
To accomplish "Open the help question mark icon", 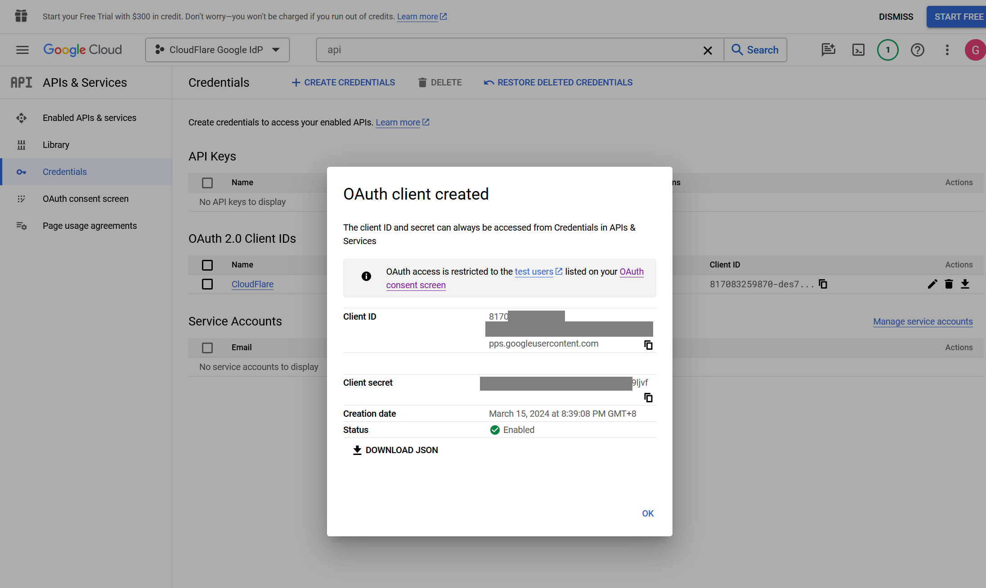I will [x=917, y=50].
